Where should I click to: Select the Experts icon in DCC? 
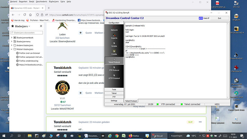click(x=114, y=37)
